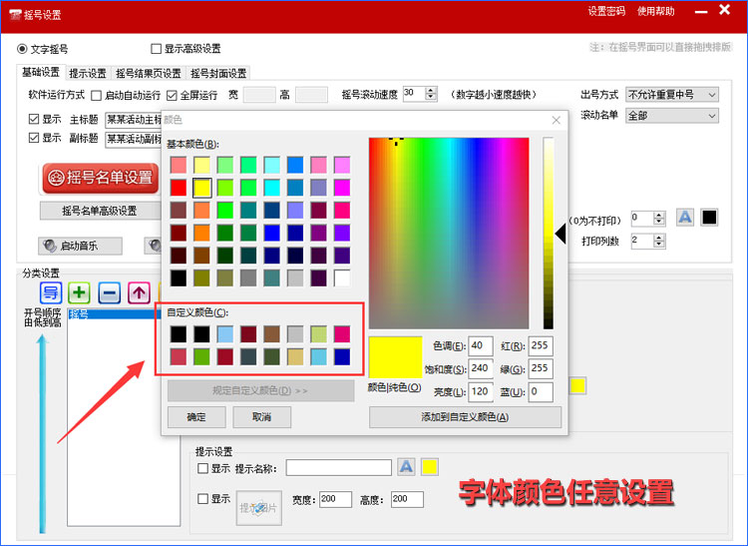Click the 启动音乐 speaker button
Screen dimensions: 748x546
point(80,246)
